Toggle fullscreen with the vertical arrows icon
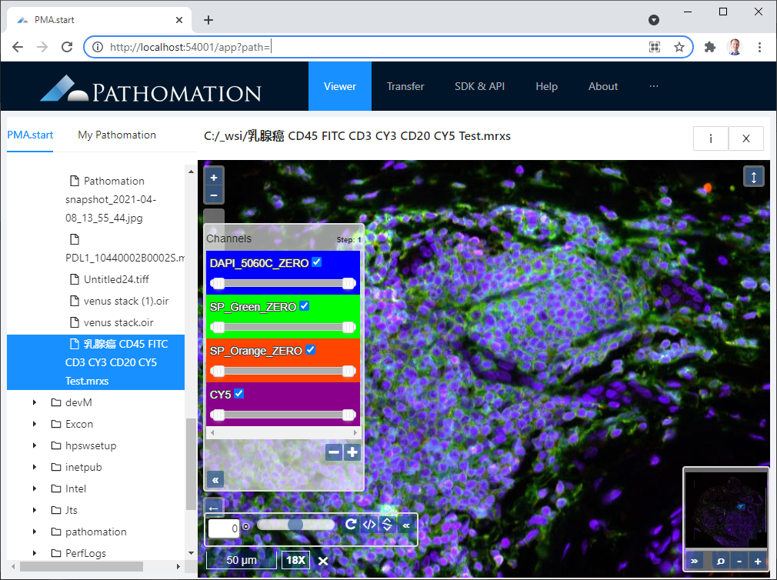This screenshot has height=580, width=777. [753, 177]
